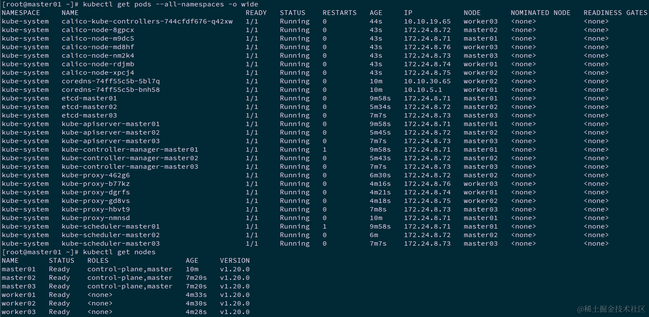Click pod name calico-node-xpcj4
Screen dimensions: 649x317
(98, 73)
